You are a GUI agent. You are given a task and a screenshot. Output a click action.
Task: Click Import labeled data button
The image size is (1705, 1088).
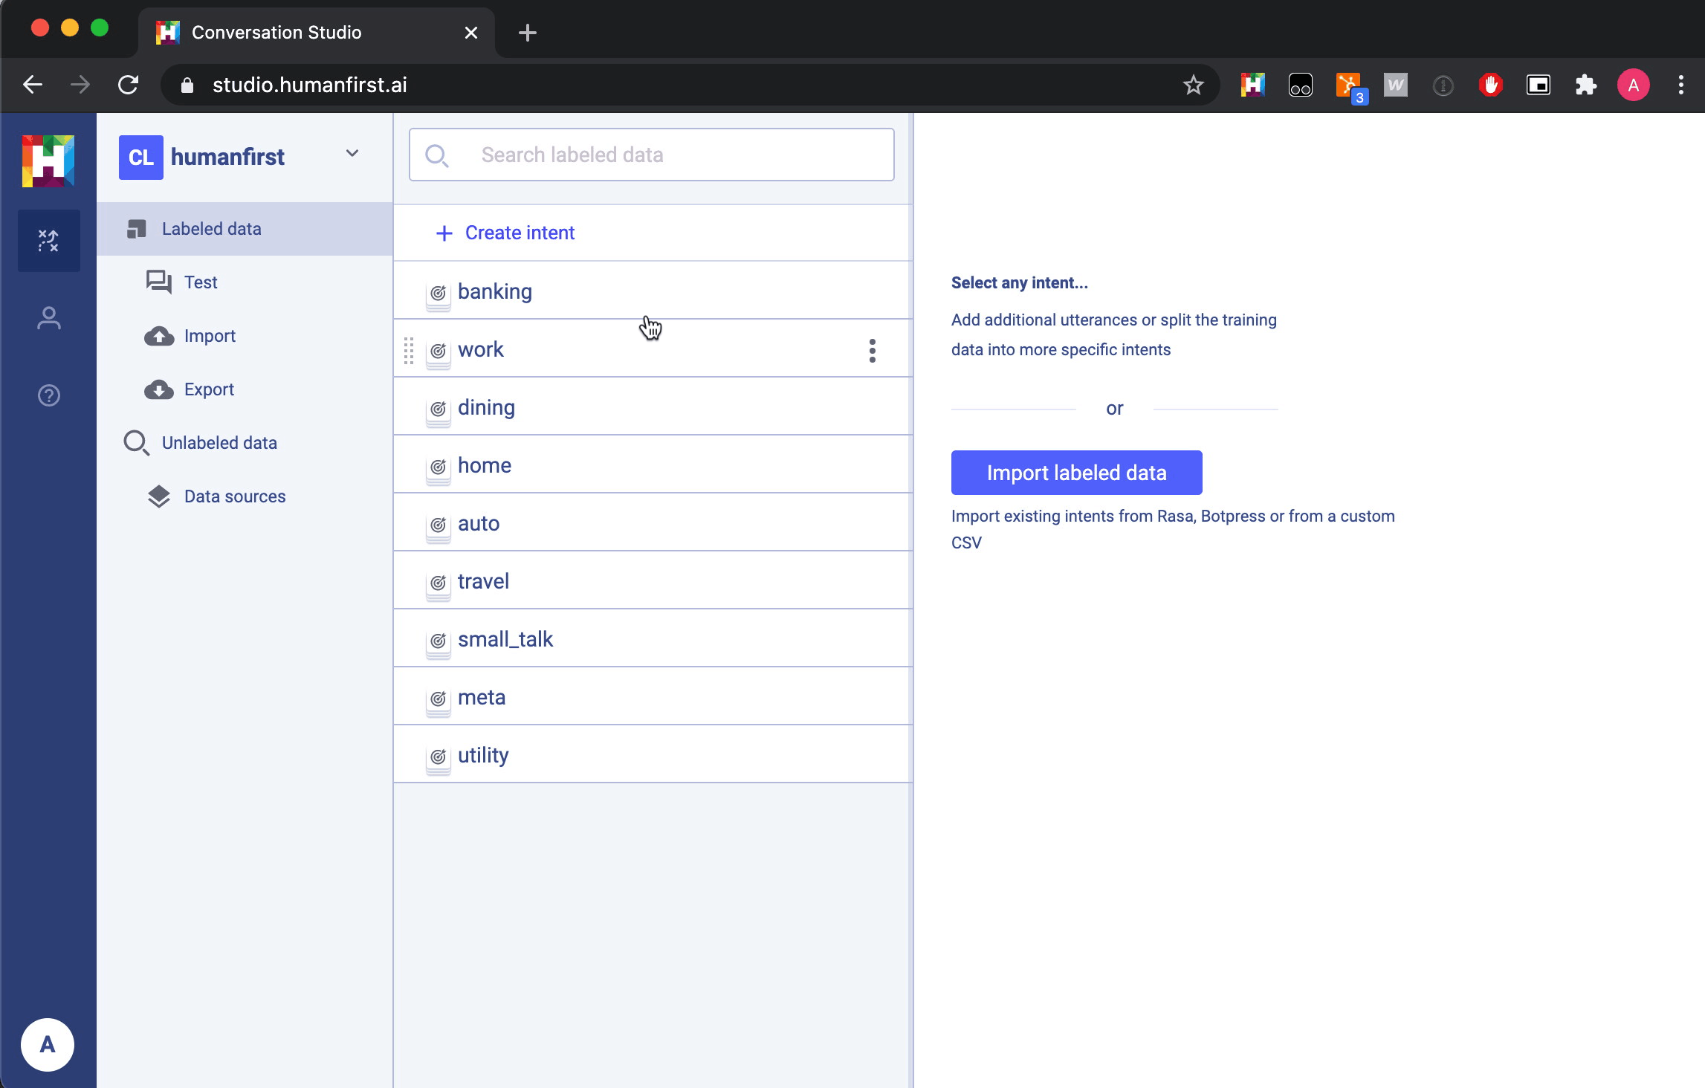(x=1076, y=473)
